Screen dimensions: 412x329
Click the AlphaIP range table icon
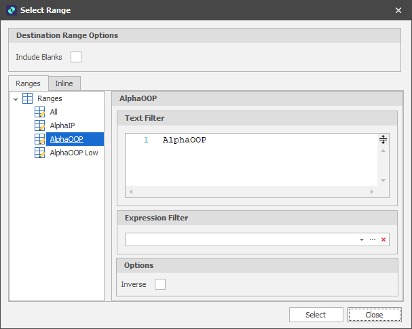coord(40,125)
